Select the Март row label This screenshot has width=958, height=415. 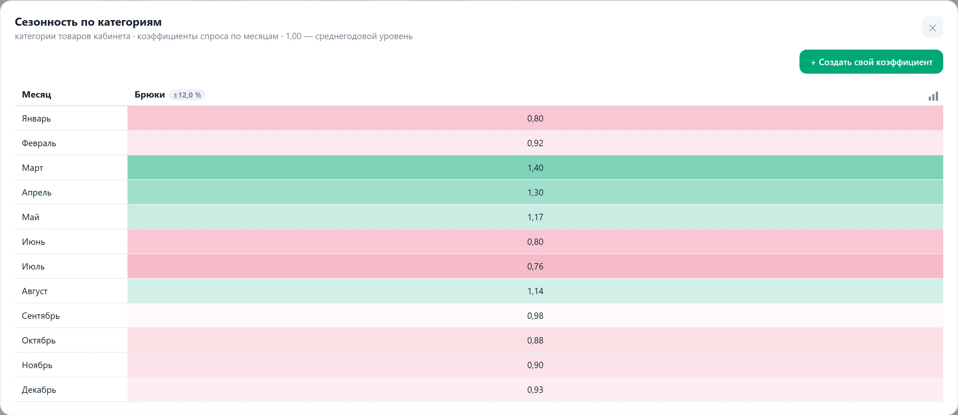coord(32,167)
